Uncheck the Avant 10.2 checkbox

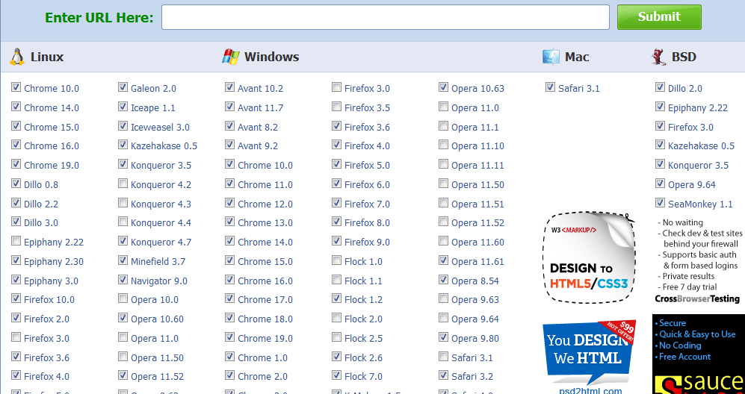coord(230,87)
